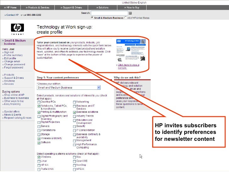Click into the Search text field
The width and height of the screenshot is (229, 172).
click(x=109, y=13)
